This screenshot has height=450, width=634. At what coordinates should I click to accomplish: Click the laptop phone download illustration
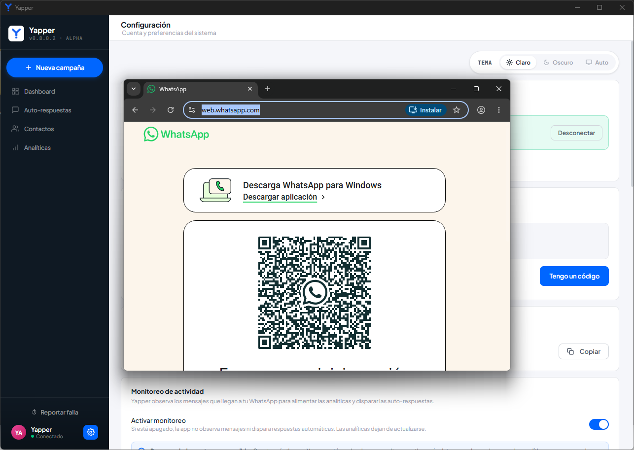[216, 190]
